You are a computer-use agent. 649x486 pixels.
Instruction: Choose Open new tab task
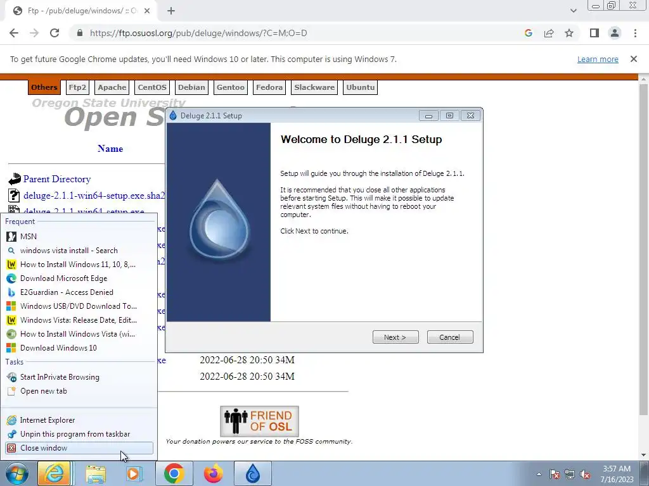click(79, 391)
